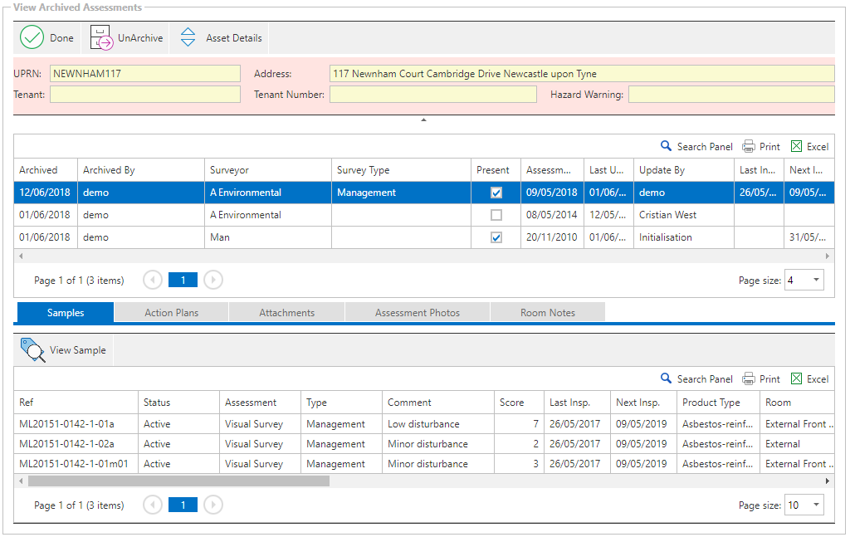Screen dimensions: 850x537
Task: Open Asset Details from the toolbar
Action: (x=188, y=38)
